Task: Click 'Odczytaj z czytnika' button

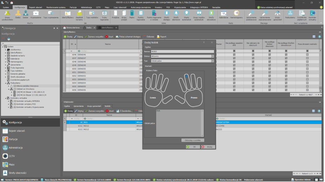Action: tap(192, 140)
